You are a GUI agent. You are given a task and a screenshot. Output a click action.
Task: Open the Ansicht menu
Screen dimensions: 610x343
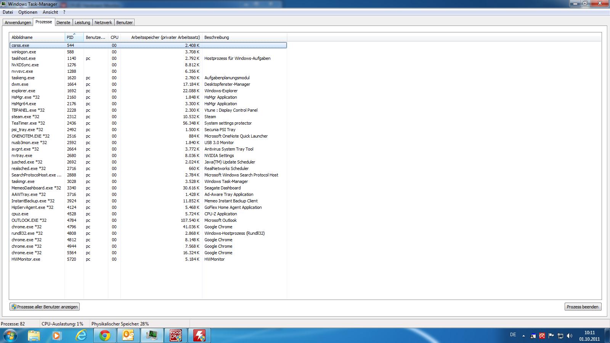(x=50, y=12)
